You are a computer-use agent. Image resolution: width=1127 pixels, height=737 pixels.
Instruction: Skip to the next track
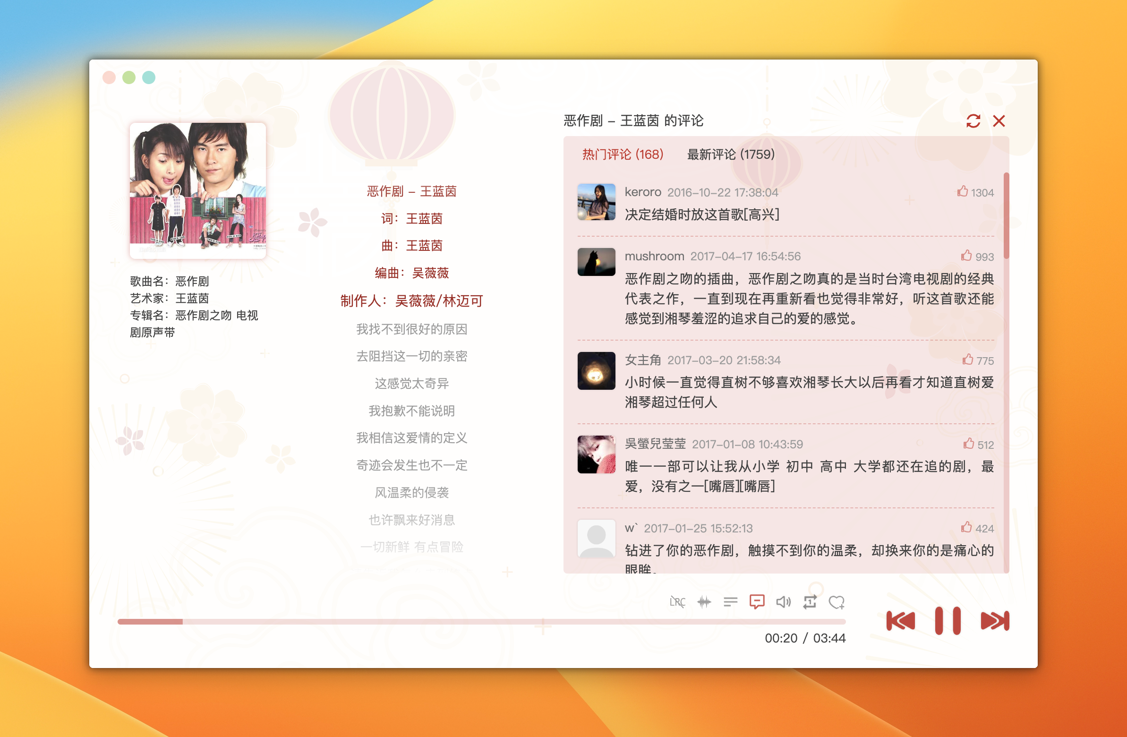pos(995,621)
